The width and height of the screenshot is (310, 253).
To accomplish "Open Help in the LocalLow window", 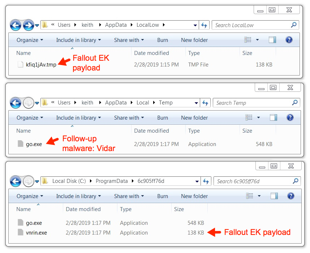I will (x=289, y=40).
